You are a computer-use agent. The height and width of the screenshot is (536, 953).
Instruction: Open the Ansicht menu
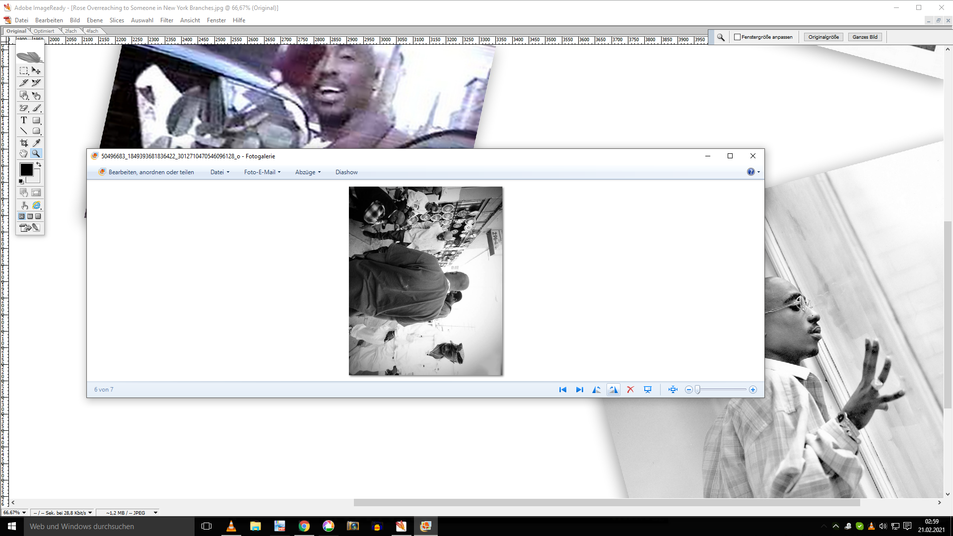(190, 20)
